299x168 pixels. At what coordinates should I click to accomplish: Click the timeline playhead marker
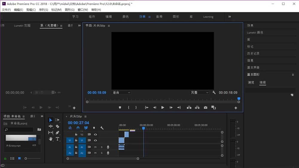point(144,128)
